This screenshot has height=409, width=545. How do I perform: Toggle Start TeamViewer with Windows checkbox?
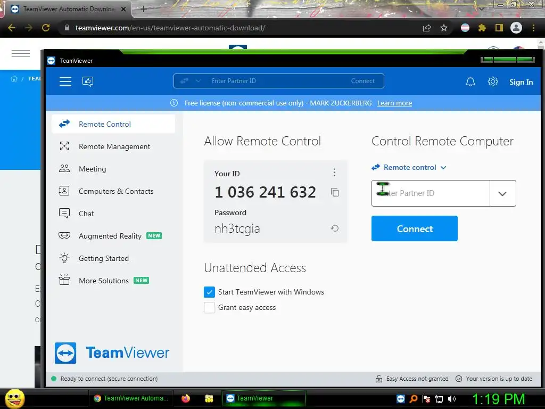point(209,292)
